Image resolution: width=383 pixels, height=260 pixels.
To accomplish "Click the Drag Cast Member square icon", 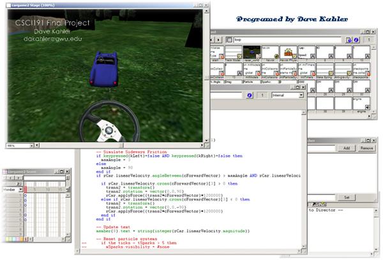I will 229,40.
